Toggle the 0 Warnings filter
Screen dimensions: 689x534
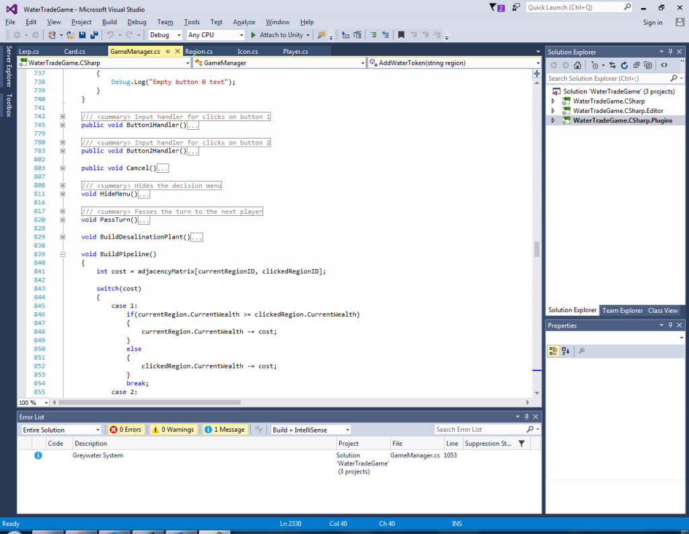173,430
